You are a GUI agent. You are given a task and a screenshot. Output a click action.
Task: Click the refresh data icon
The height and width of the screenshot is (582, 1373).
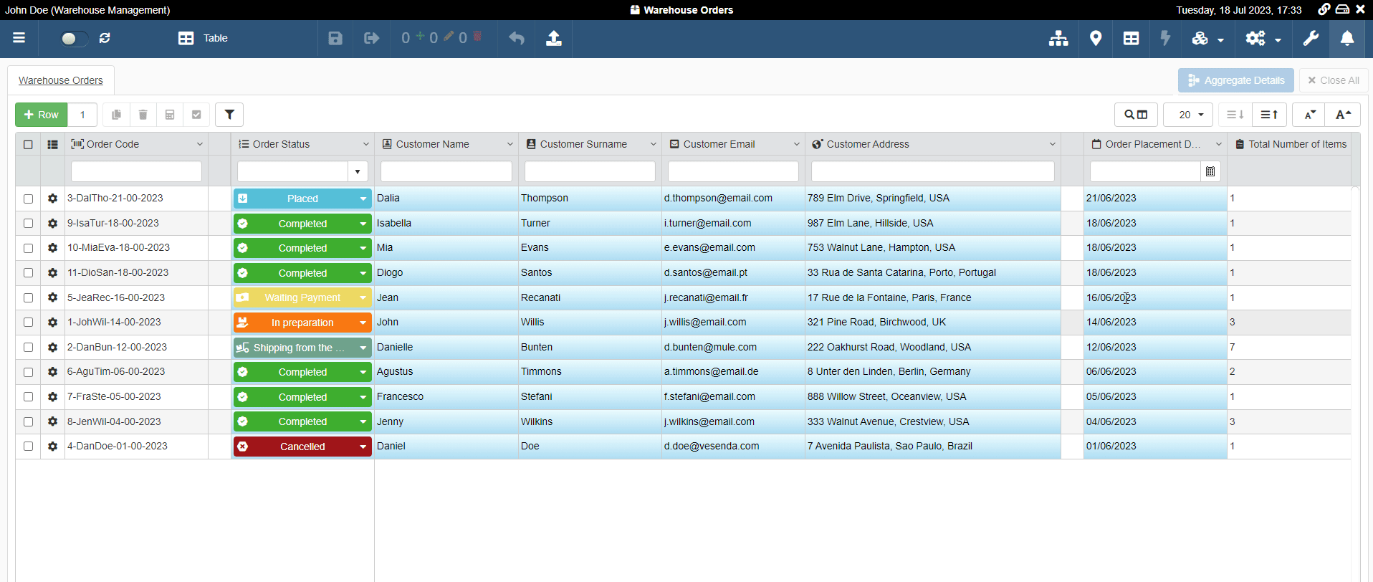point(105,38)
